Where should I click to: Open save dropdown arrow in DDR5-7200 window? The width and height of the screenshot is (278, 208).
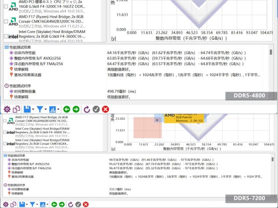point(27,204)
